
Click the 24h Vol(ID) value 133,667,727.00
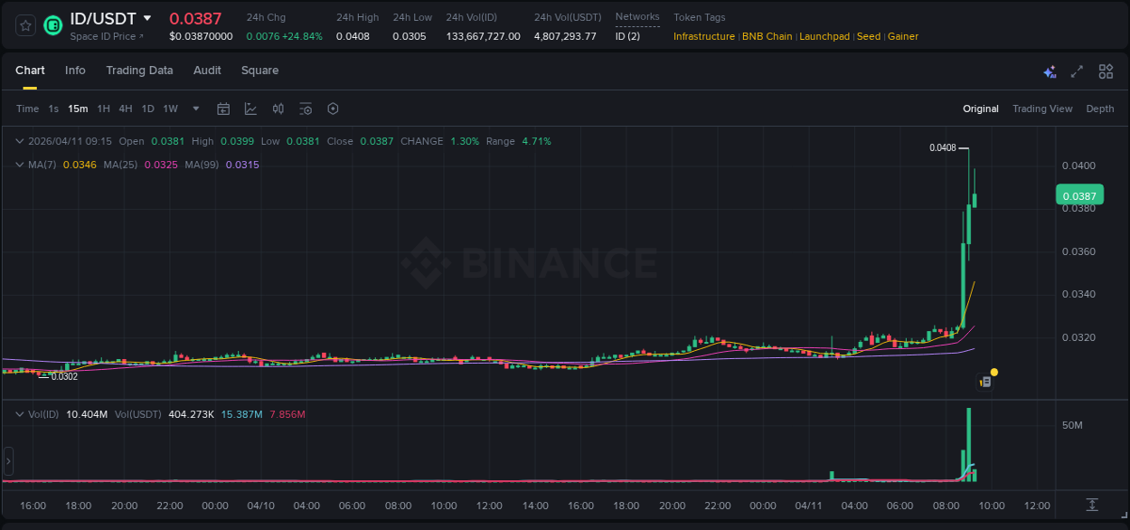point(483,36)
